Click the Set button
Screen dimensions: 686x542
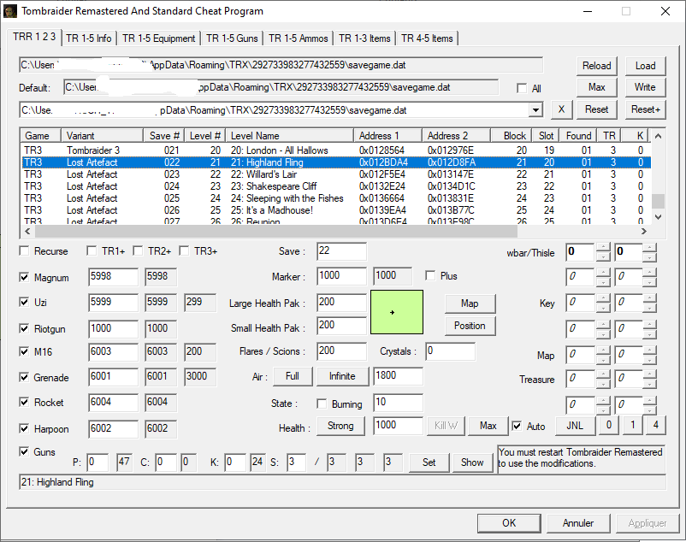point(429,462)
